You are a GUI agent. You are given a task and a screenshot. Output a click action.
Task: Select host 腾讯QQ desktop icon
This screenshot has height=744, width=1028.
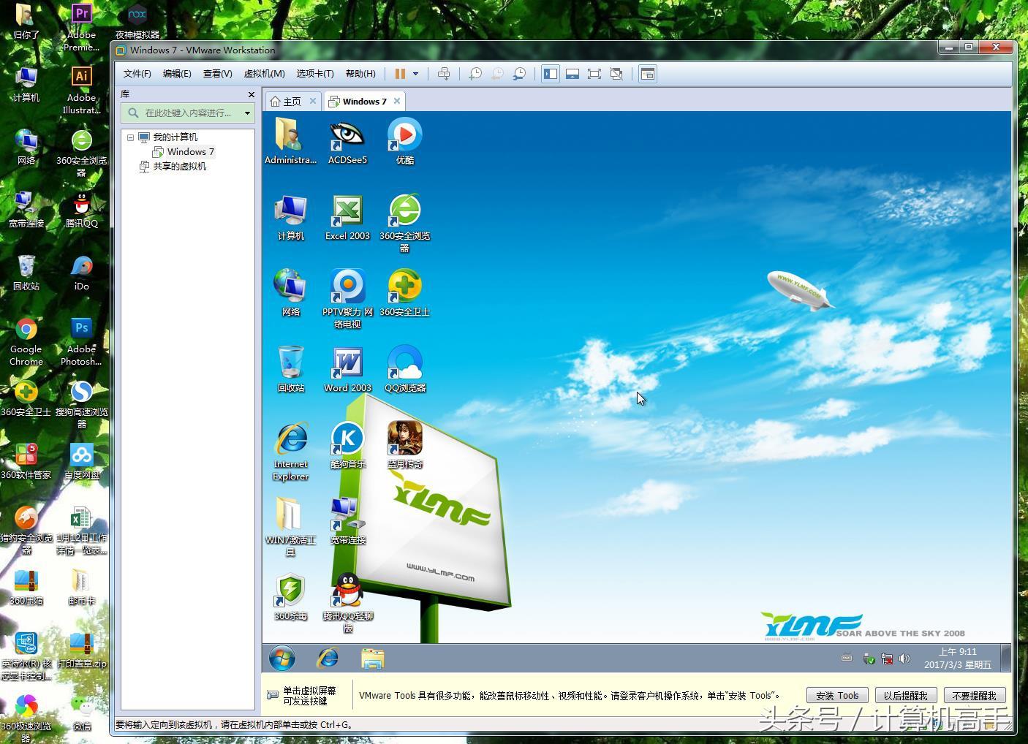tap(81, 211)
